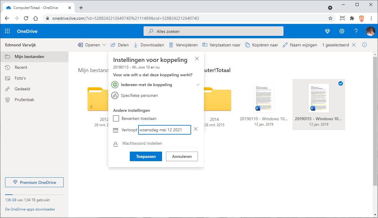The width and height of the screenshot is (378, 218).
Task: Click the '1 geselecteerd' label
Action: [336, 45]
